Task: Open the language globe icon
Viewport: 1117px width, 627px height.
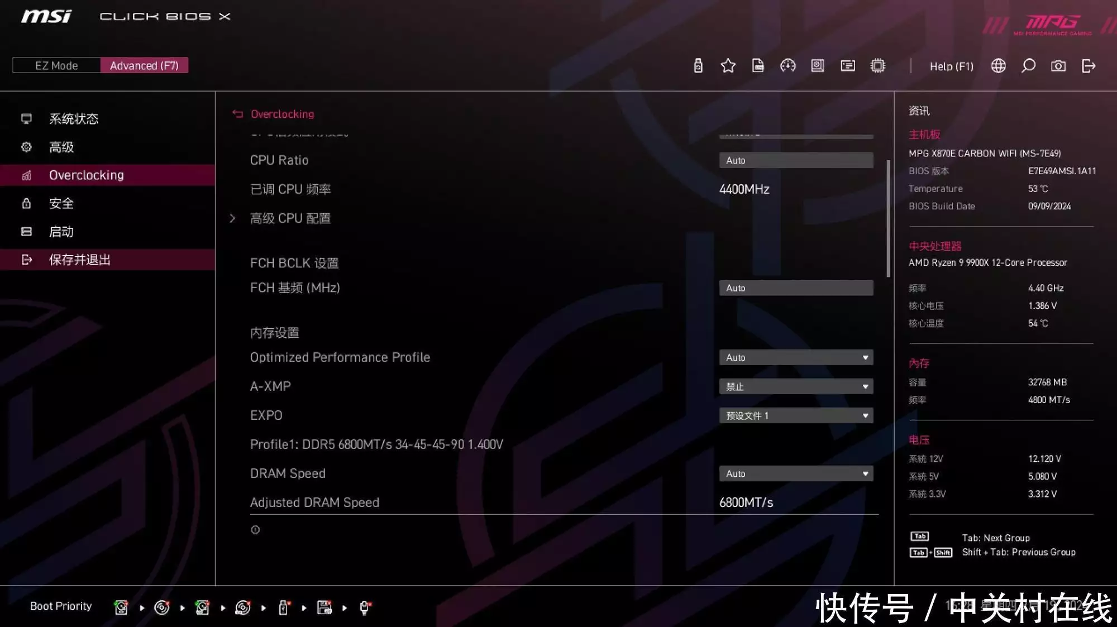Action: click(998, 66)
